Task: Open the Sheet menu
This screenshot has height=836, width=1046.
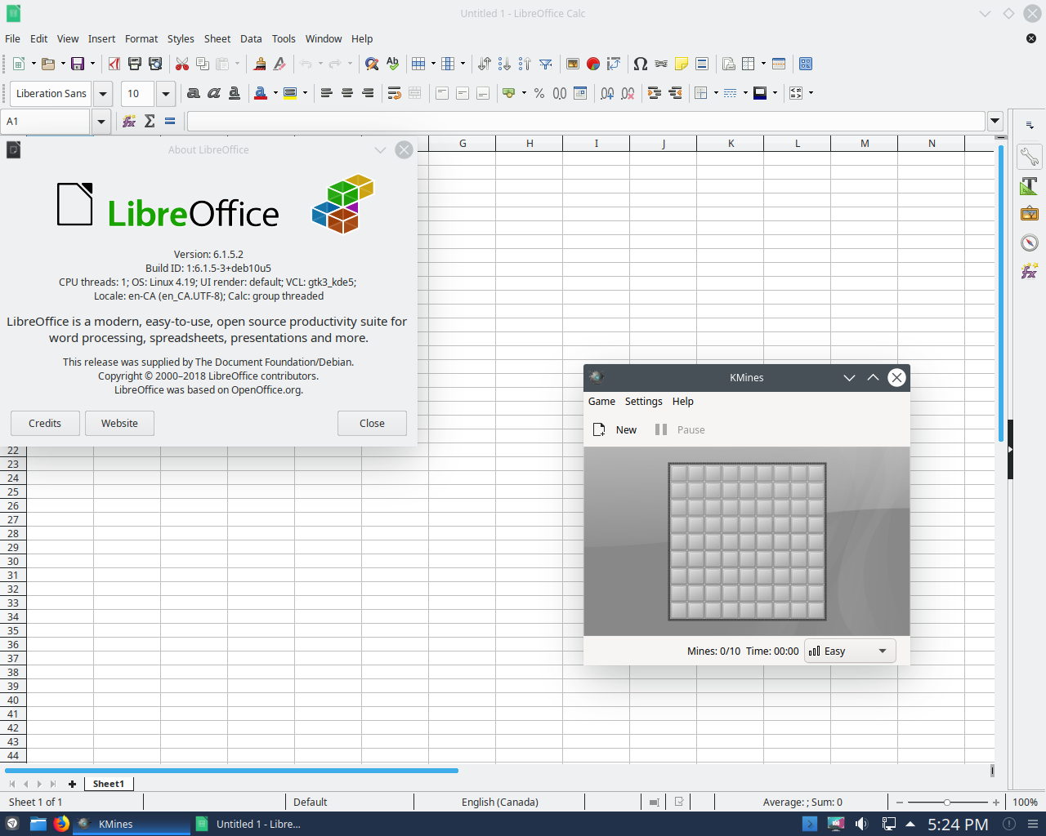Action: pos(217,38)
